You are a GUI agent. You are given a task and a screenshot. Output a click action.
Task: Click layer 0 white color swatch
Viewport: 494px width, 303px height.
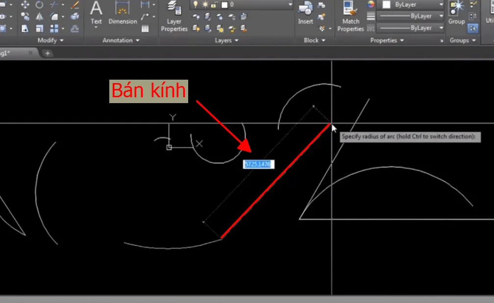(224, 5)
